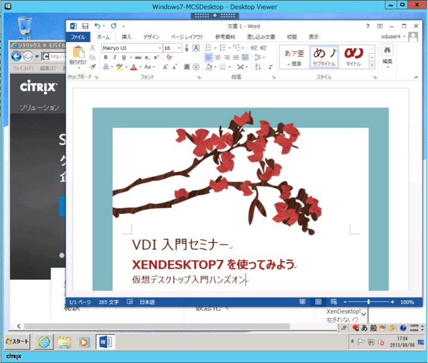The height and width of the screenshot is (363, 428).
Task: Click the Word Help question mark
Action: (368, 26)
